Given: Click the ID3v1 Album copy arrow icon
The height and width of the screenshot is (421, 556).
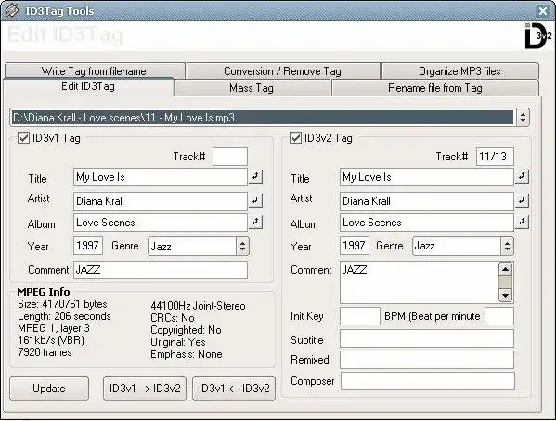Looking at the screenshot, I should coord(255,222).
